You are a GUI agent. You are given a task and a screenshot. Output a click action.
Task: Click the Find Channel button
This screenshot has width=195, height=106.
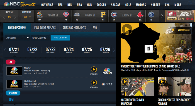click(x=60, y=38)
